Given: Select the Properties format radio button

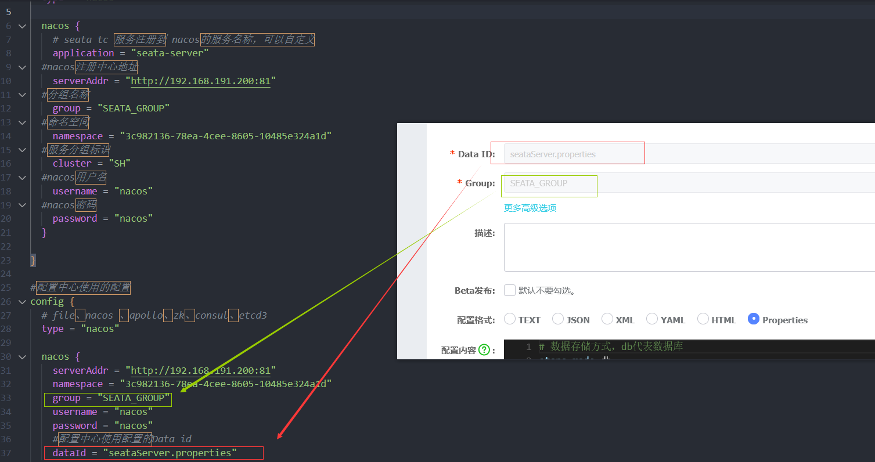Looking at the screenshot, I should pyautogui.click(x=754, y=319).
